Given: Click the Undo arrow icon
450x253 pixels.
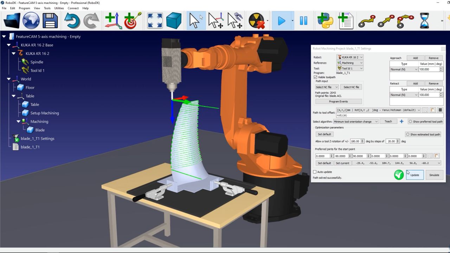Looking at the screenshot, I should [x=72, y=20].
